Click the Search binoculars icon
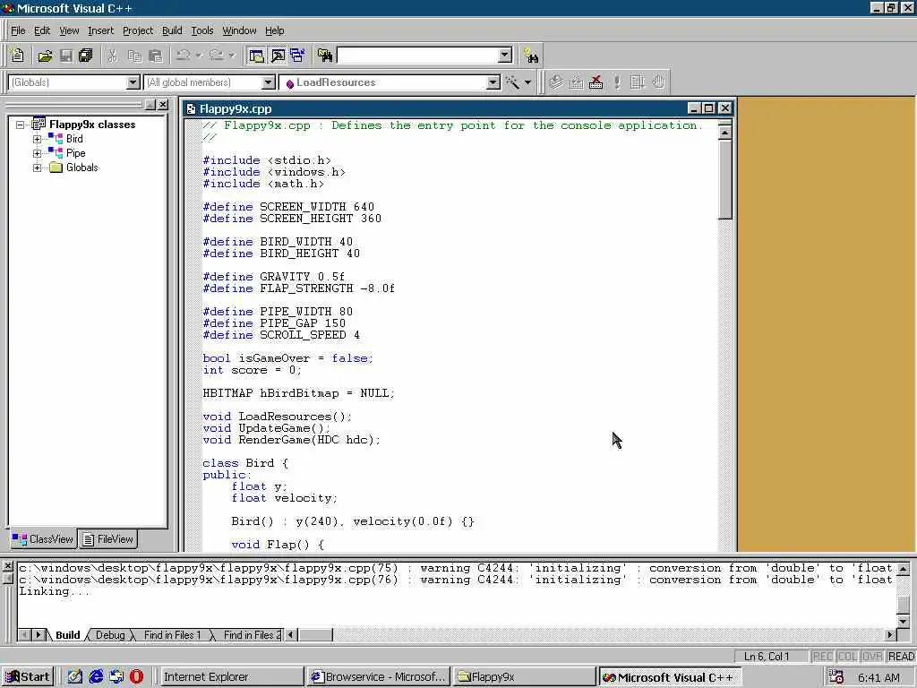 (x=531, y=56)
